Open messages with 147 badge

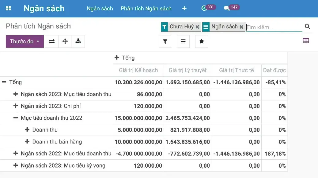(x=227, y=9)
